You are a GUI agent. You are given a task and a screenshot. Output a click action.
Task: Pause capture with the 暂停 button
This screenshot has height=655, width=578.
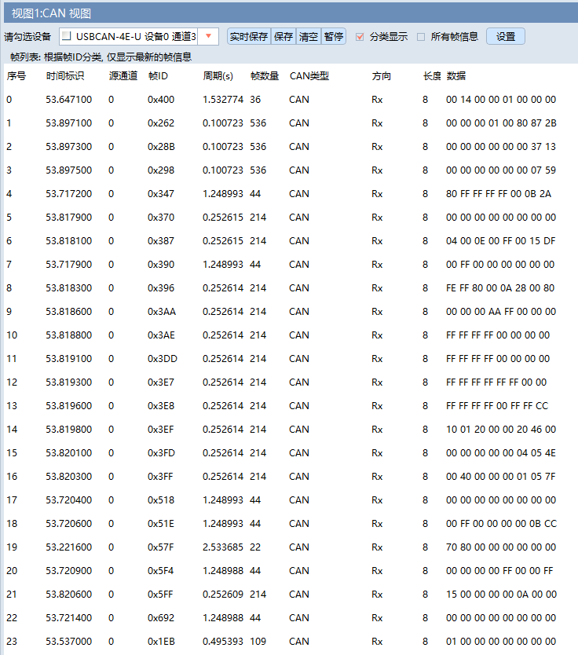[x=333, y=36]
